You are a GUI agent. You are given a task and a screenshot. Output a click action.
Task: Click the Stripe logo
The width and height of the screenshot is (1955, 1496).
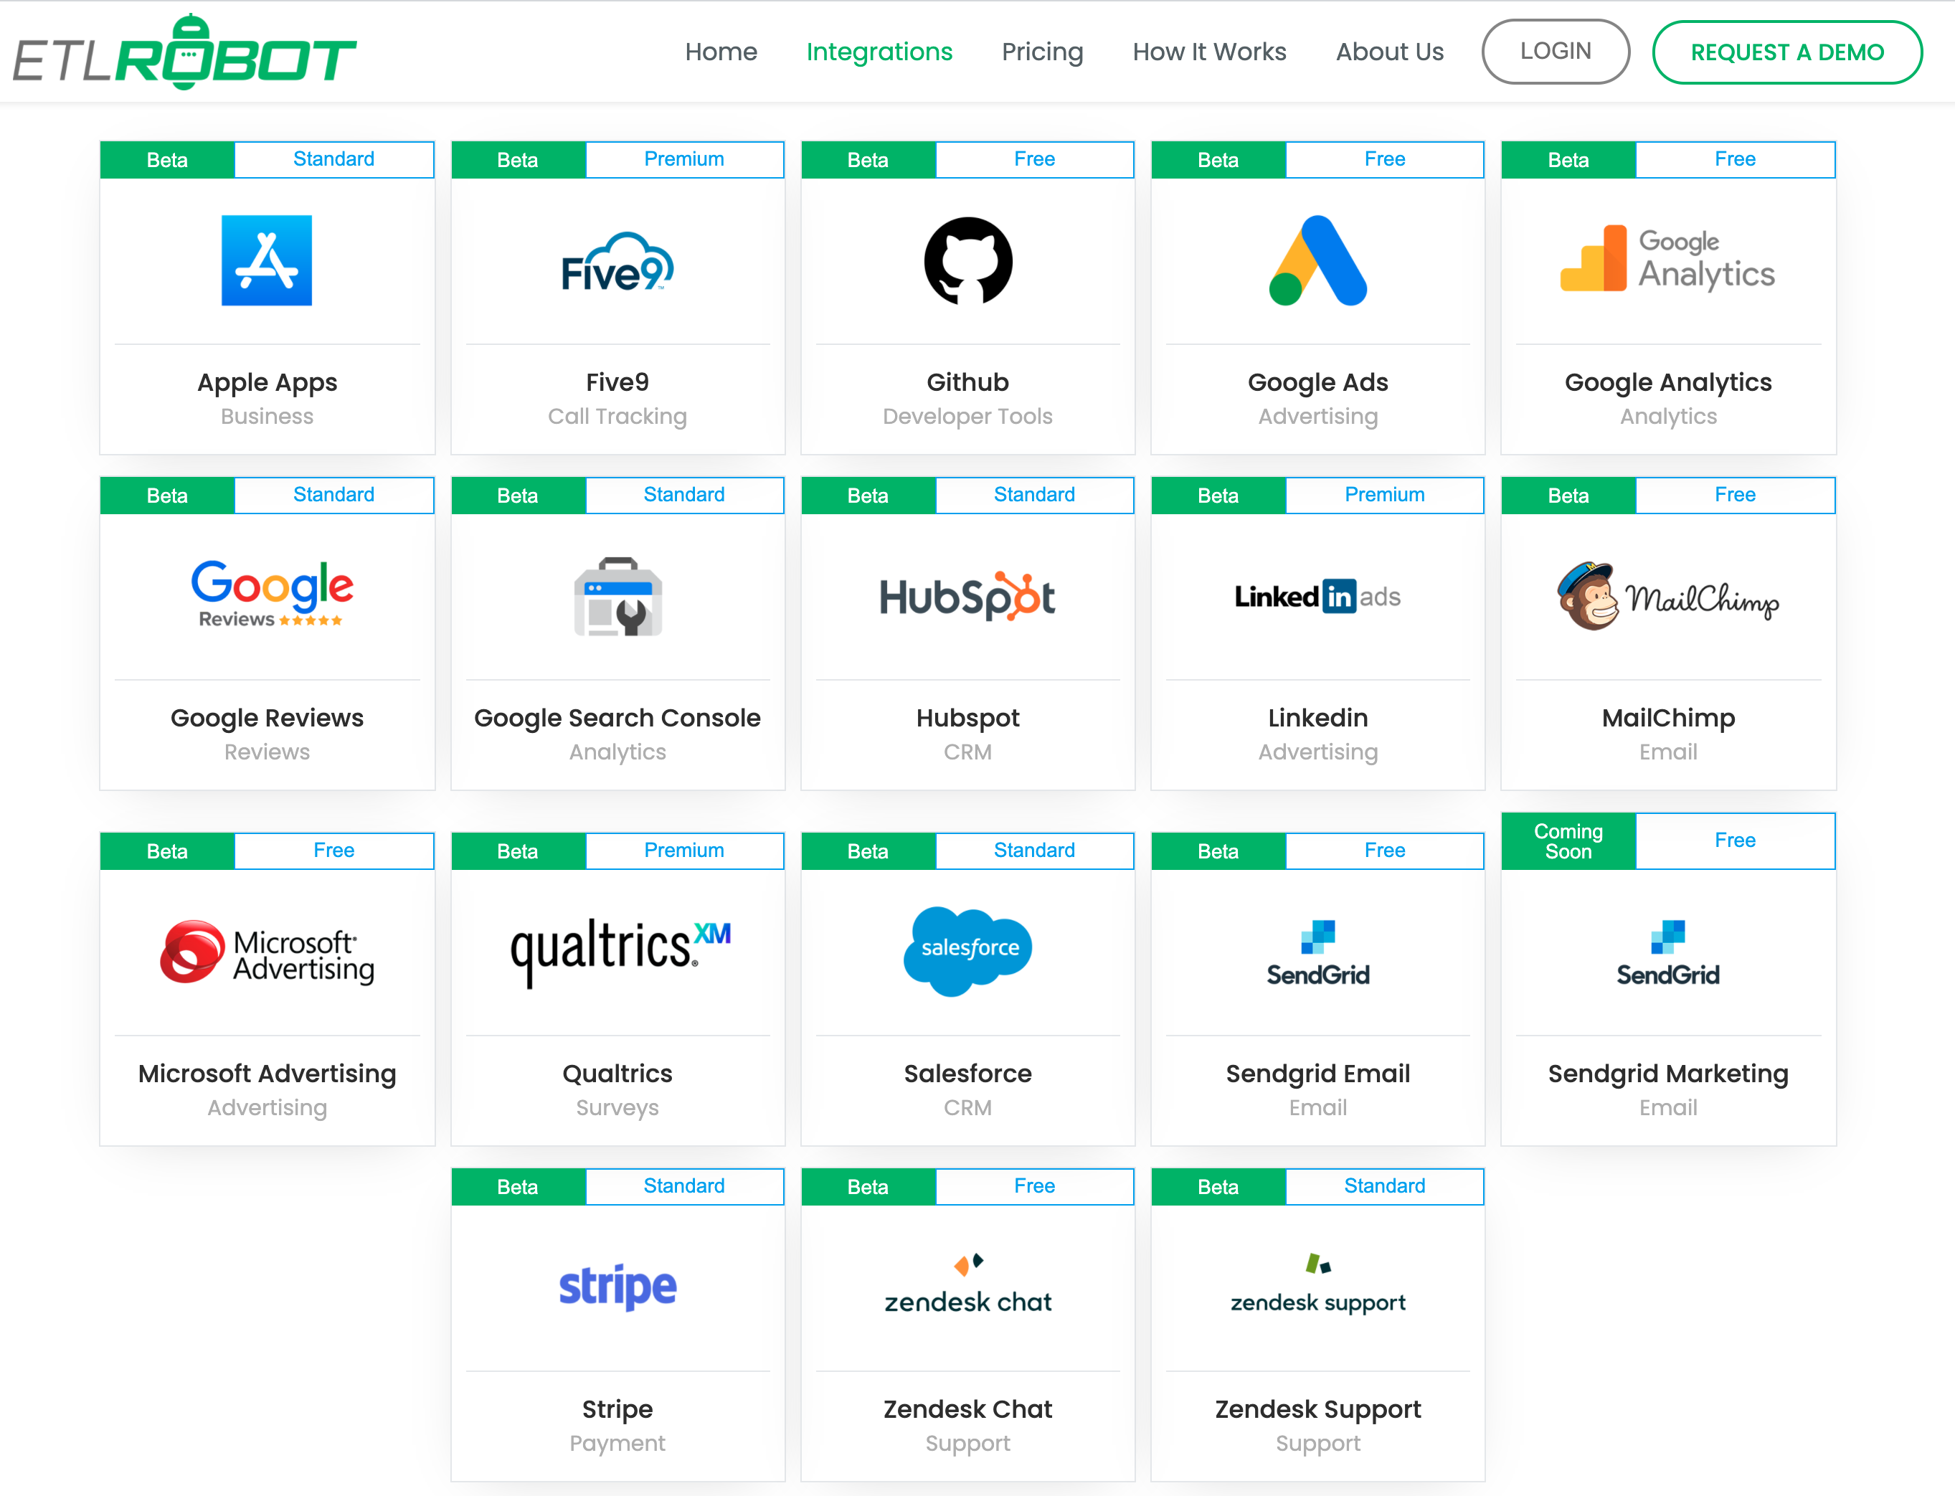click(617, 1286)
